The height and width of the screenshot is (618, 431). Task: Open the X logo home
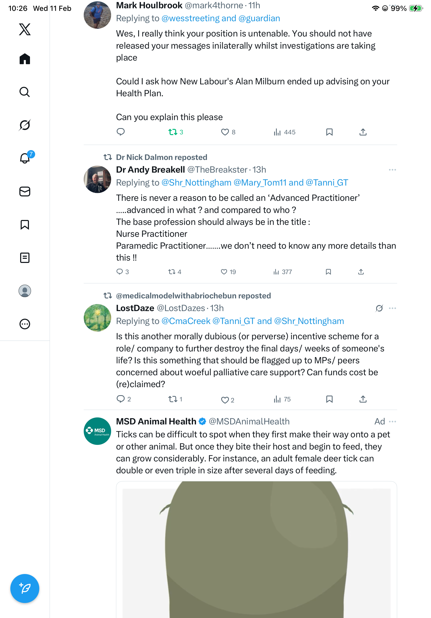[25, 29]
